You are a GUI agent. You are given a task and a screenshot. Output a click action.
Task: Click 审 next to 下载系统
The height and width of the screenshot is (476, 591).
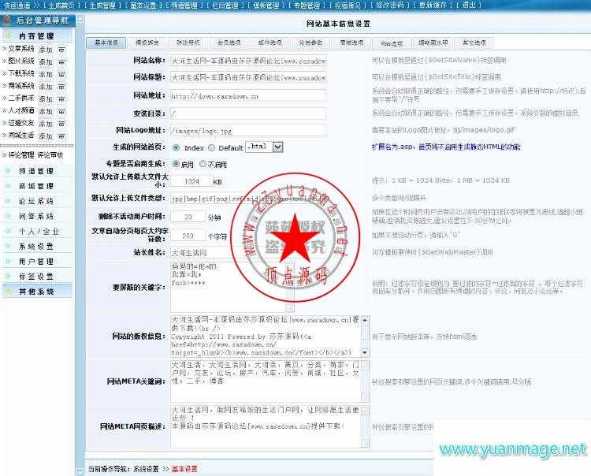[x=61, y=74]
